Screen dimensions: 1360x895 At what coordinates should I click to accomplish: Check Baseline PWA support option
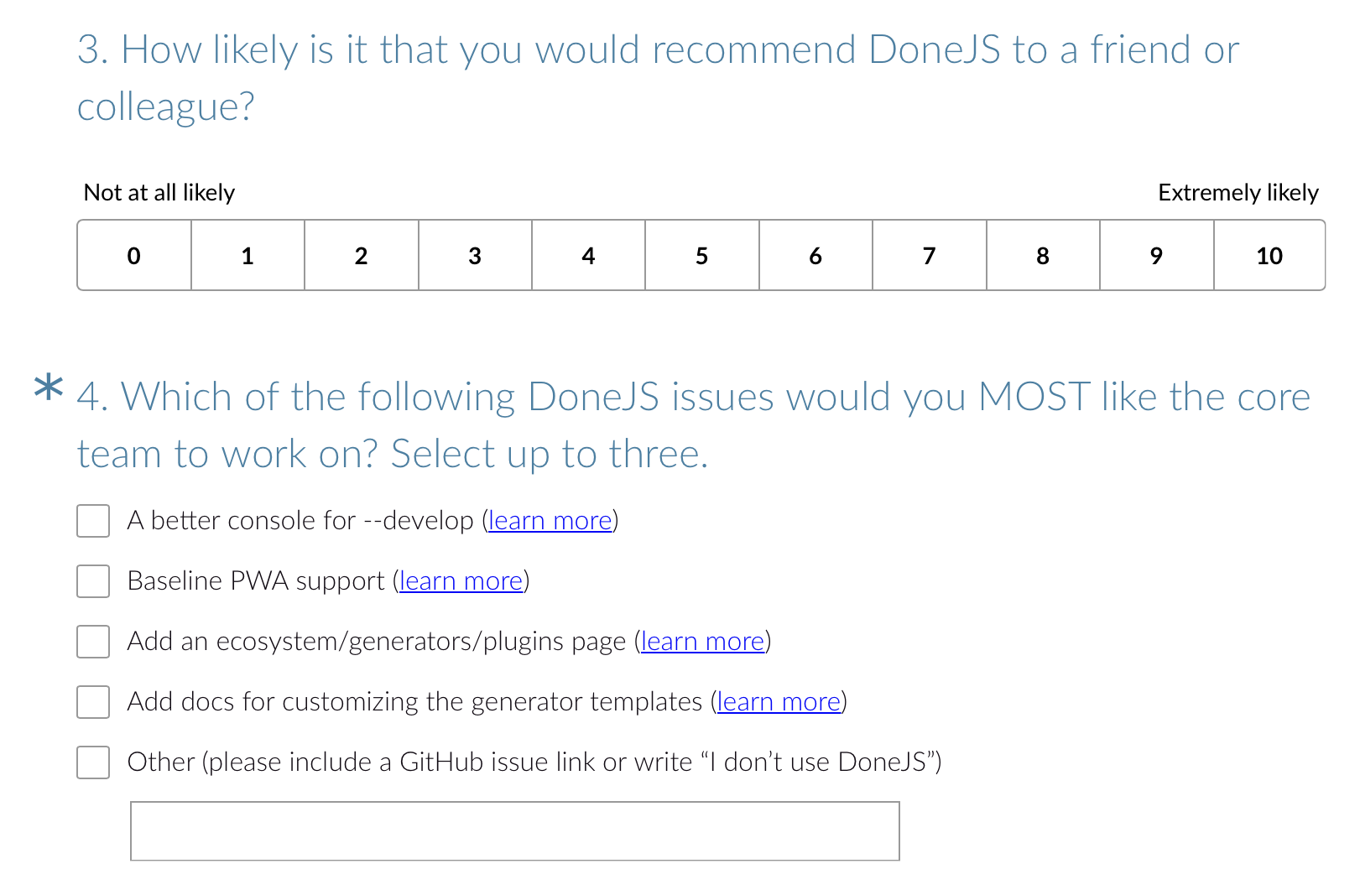(93, 581)
